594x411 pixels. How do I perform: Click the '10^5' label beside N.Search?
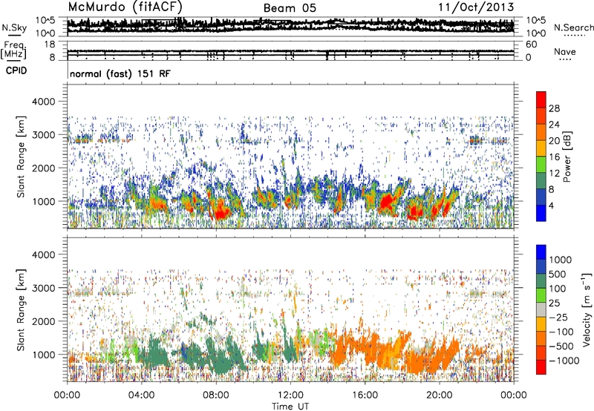(x=536, y=20)
